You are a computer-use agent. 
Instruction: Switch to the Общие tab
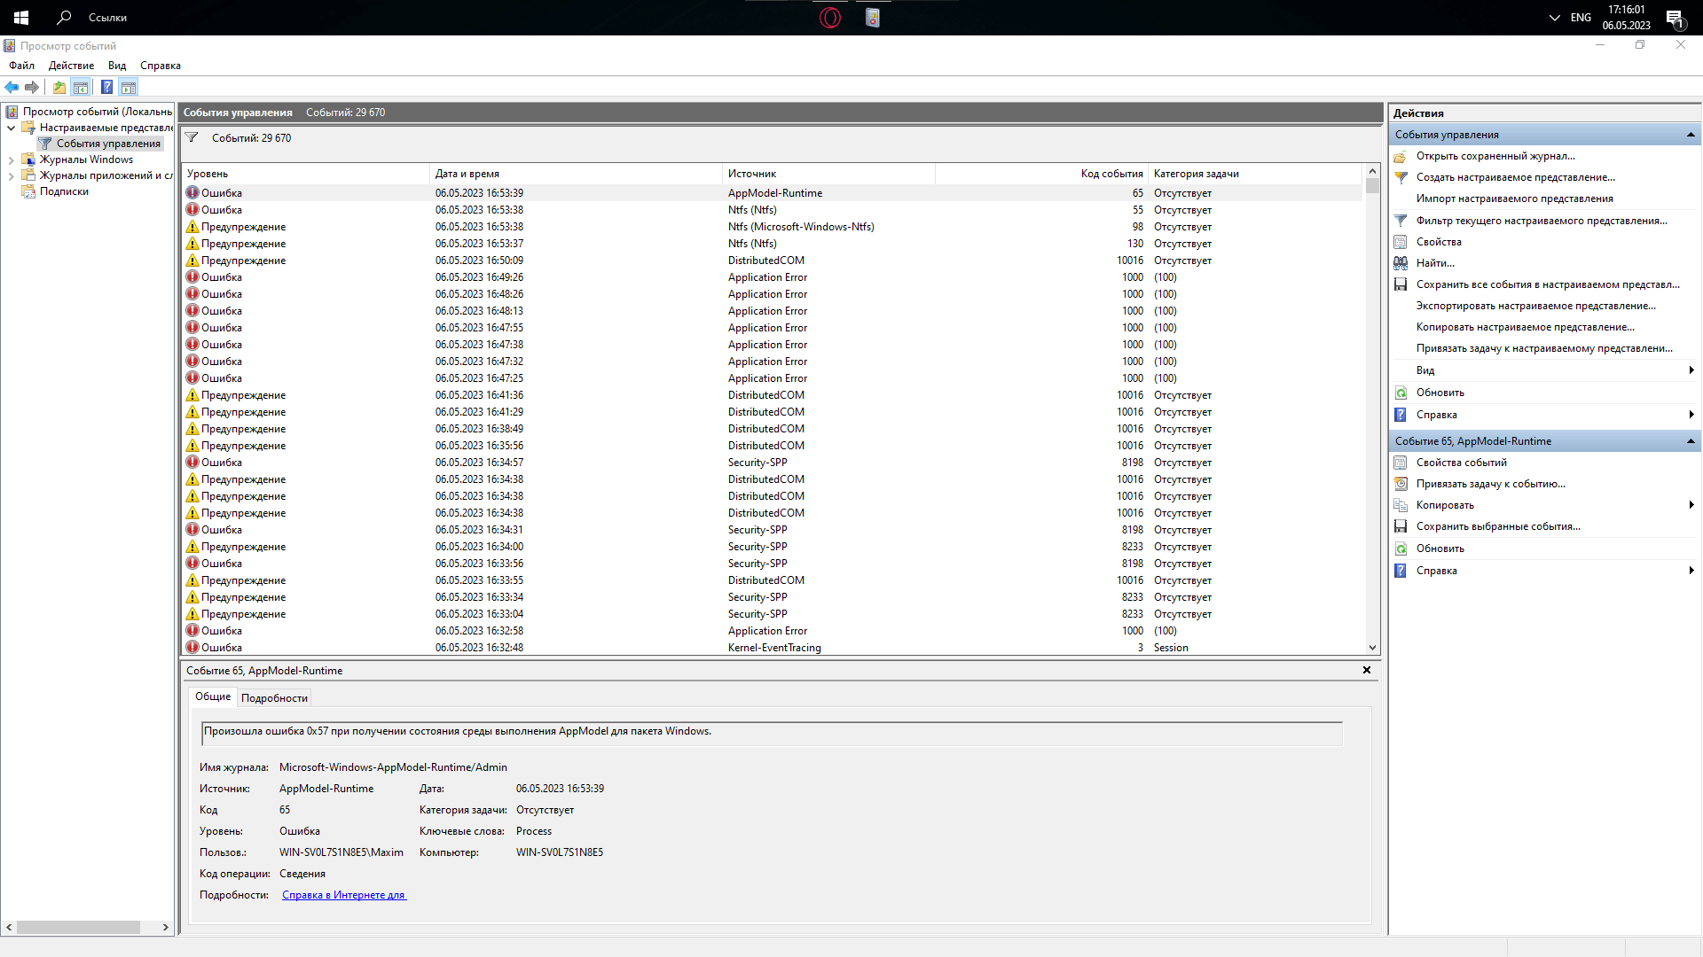213,696
